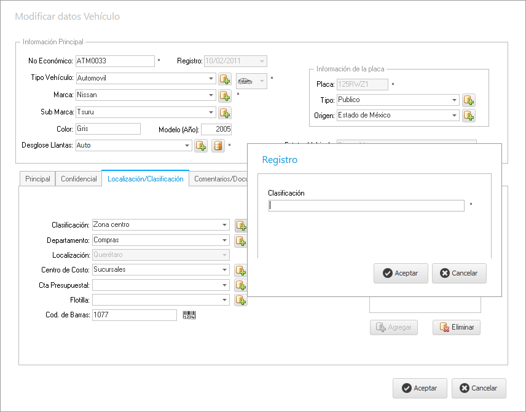
Task: Click add icon next to placa Tipo
Action: pyautogui.click(x=469, y=100)
